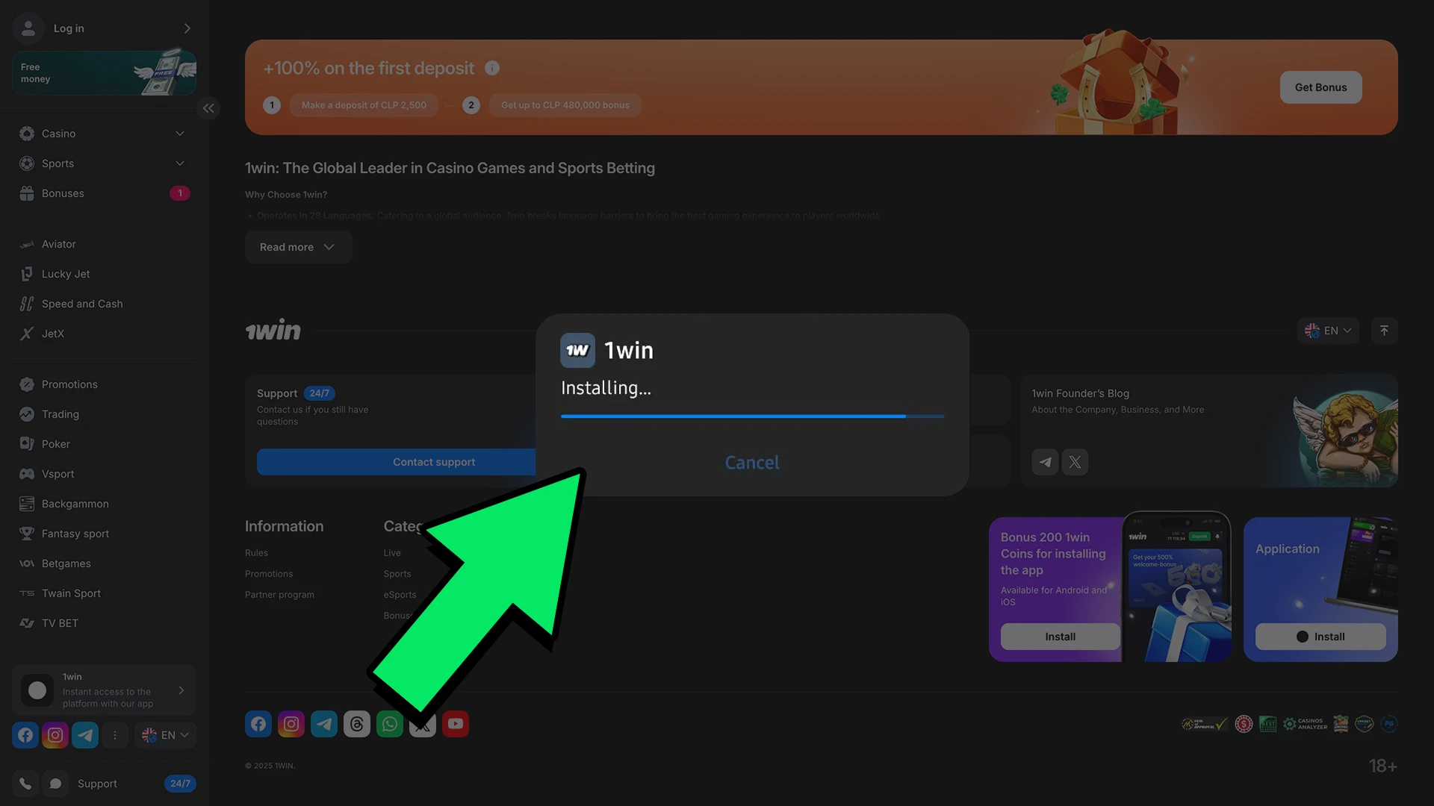Install the app from the bonus card

pyautogui.click(x=1060, y=637)
